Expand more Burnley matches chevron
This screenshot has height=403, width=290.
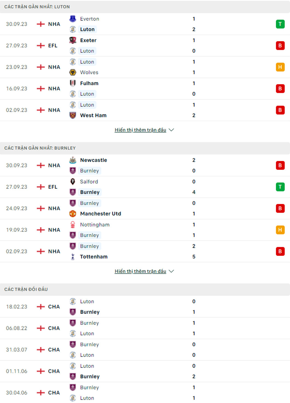[x=171, y=271]
